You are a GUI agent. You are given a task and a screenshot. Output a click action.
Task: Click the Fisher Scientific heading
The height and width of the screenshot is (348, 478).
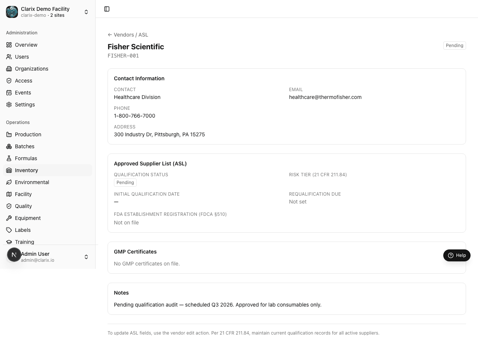136,47
